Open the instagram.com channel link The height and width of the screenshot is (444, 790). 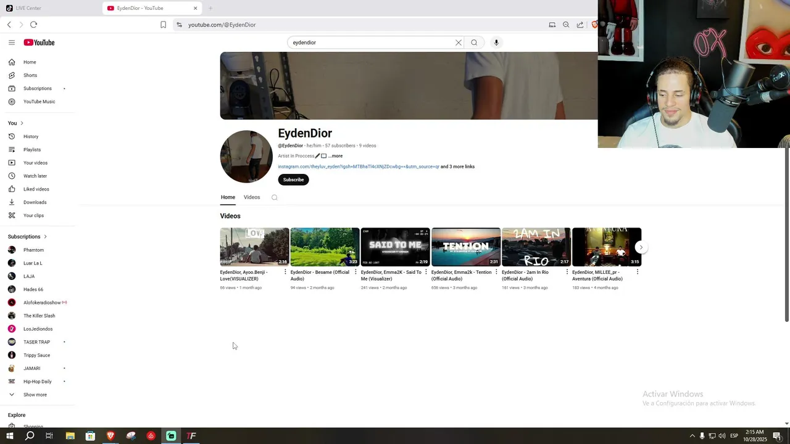[359, 166]
